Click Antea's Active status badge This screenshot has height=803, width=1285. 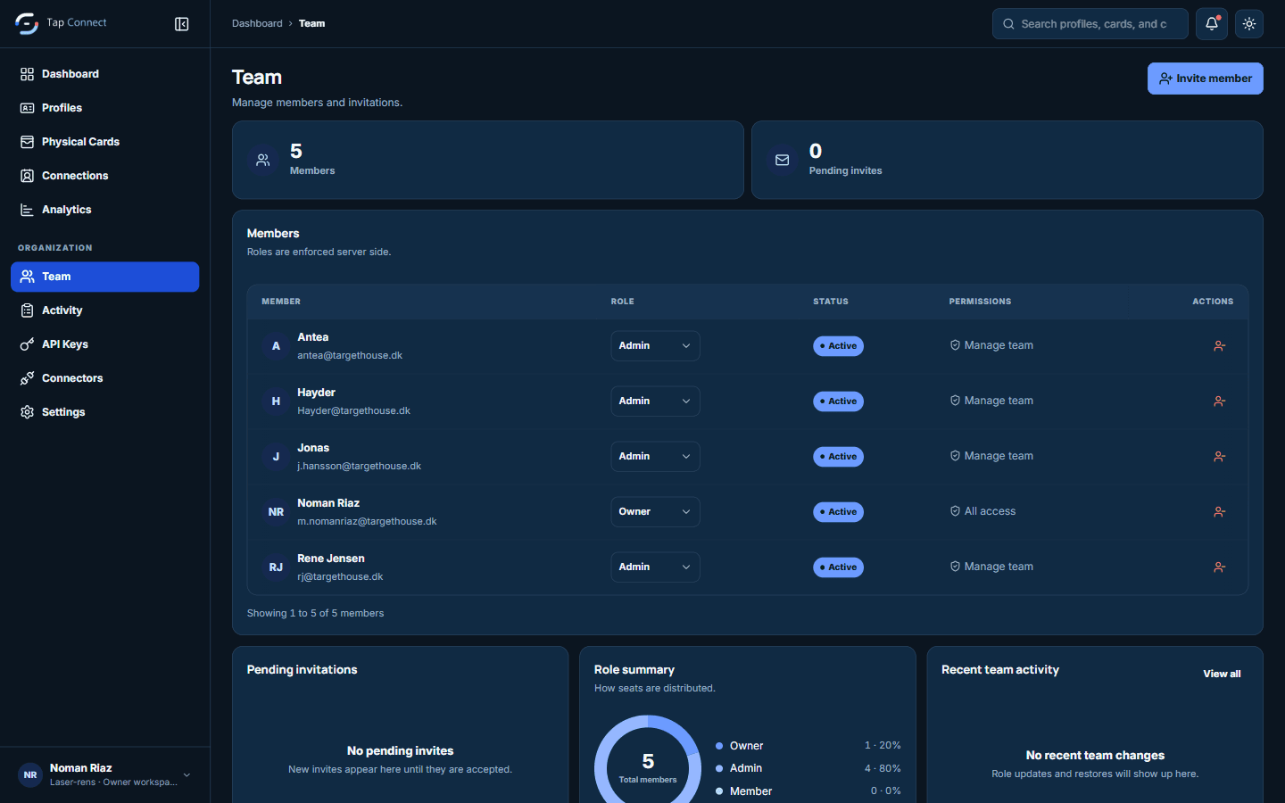point(838,346)
